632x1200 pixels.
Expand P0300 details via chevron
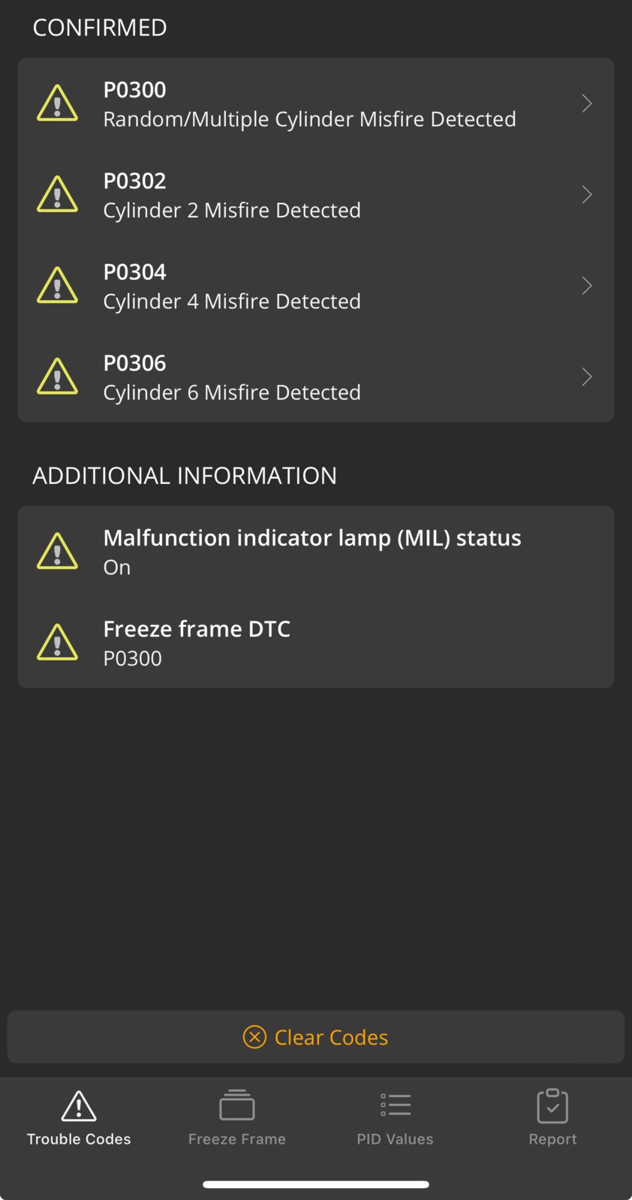(x=587, y=104)
